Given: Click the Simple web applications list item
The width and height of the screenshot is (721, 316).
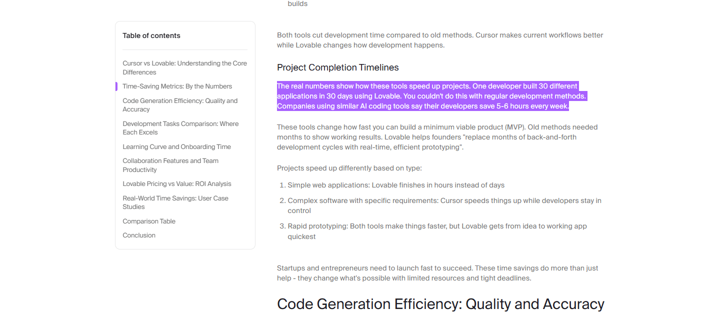Looking at the screenshot, I should [396, 185].
